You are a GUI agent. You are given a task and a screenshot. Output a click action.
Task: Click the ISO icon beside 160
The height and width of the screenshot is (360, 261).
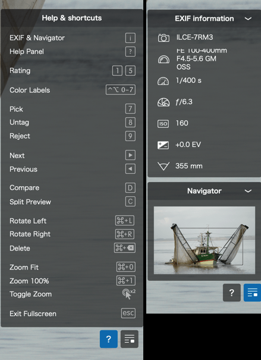[x=163, y=124]
